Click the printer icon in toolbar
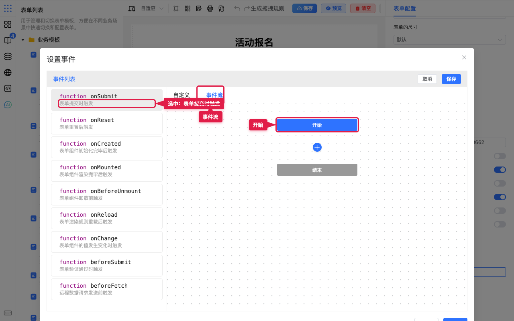The image size is (514, 321). click(x=210, y=8)
